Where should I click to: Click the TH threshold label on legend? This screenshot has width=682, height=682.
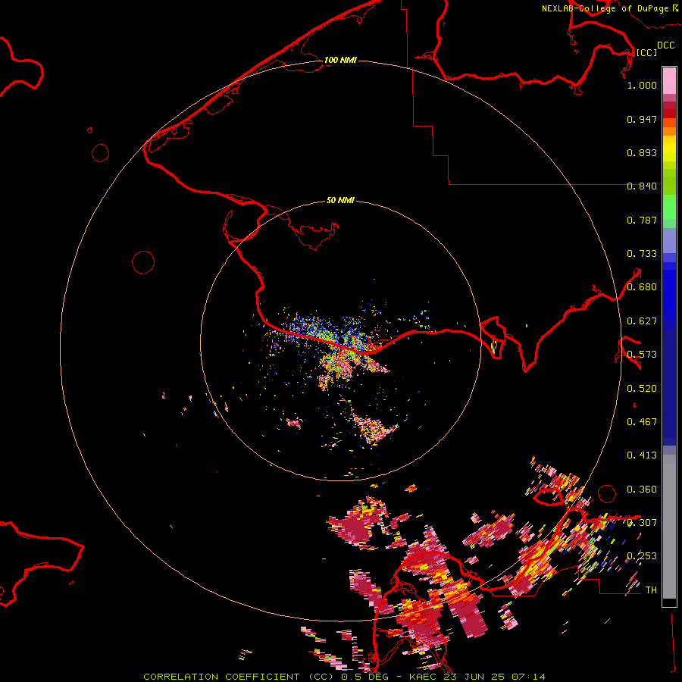click(x=651, y=590)
